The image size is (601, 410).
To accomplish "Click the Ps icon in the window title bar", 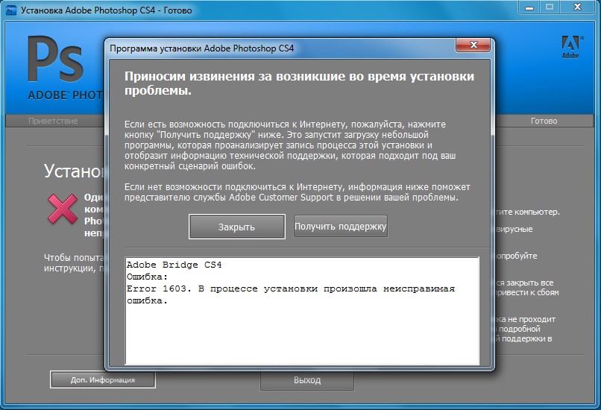I will (x=11, y=10).
